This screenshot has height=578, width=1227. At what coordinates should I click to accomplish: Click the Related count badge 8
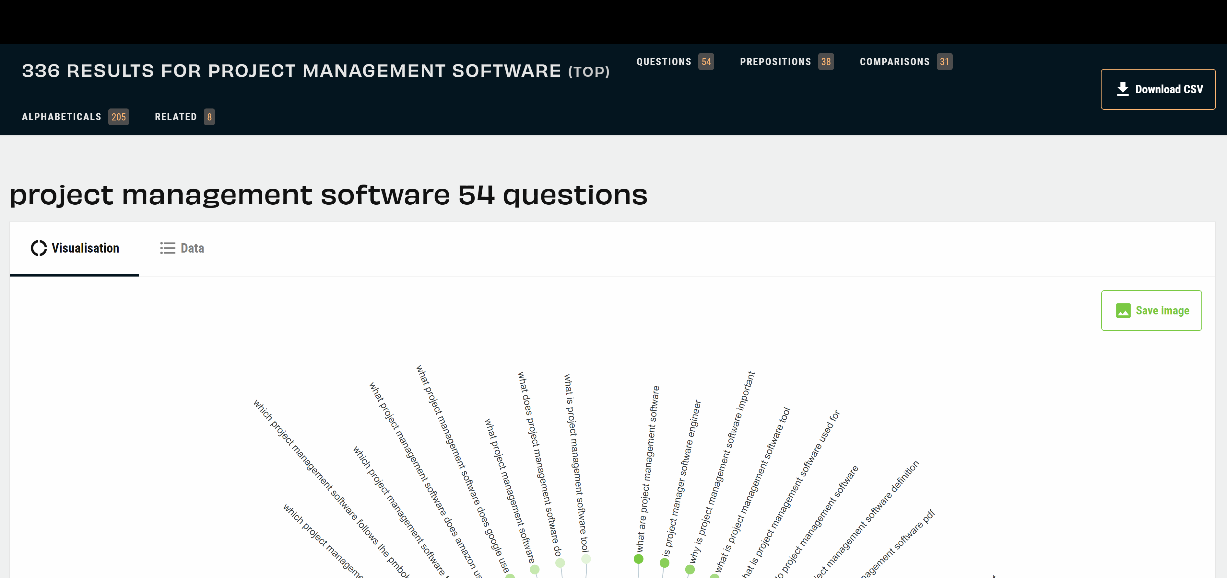pyautogui.click(x=209, y=117)
